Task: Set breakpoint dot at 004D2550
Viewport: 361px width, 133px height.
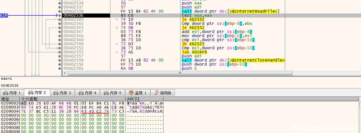Action: pos(60,44)
